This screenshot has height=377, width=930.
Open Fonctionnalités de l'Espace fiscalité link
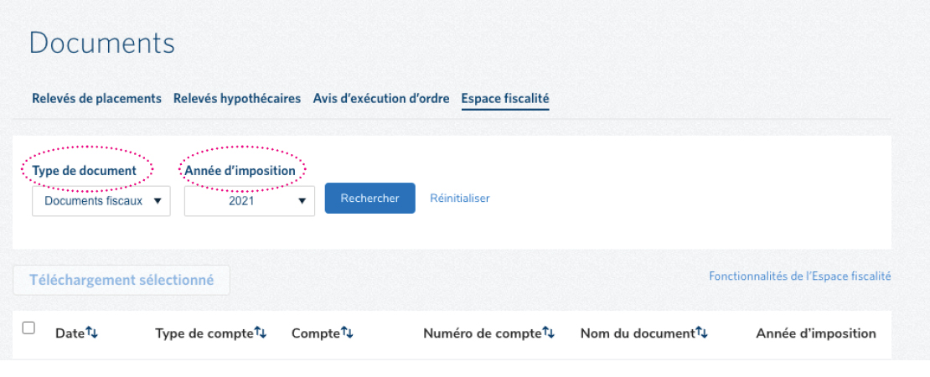(799, 276)
